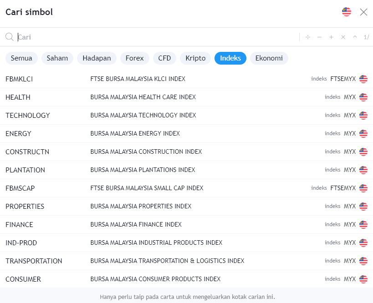Switch to the Ekonomi tab
This screenshot has width=373, height=303.
coord(269,58)
